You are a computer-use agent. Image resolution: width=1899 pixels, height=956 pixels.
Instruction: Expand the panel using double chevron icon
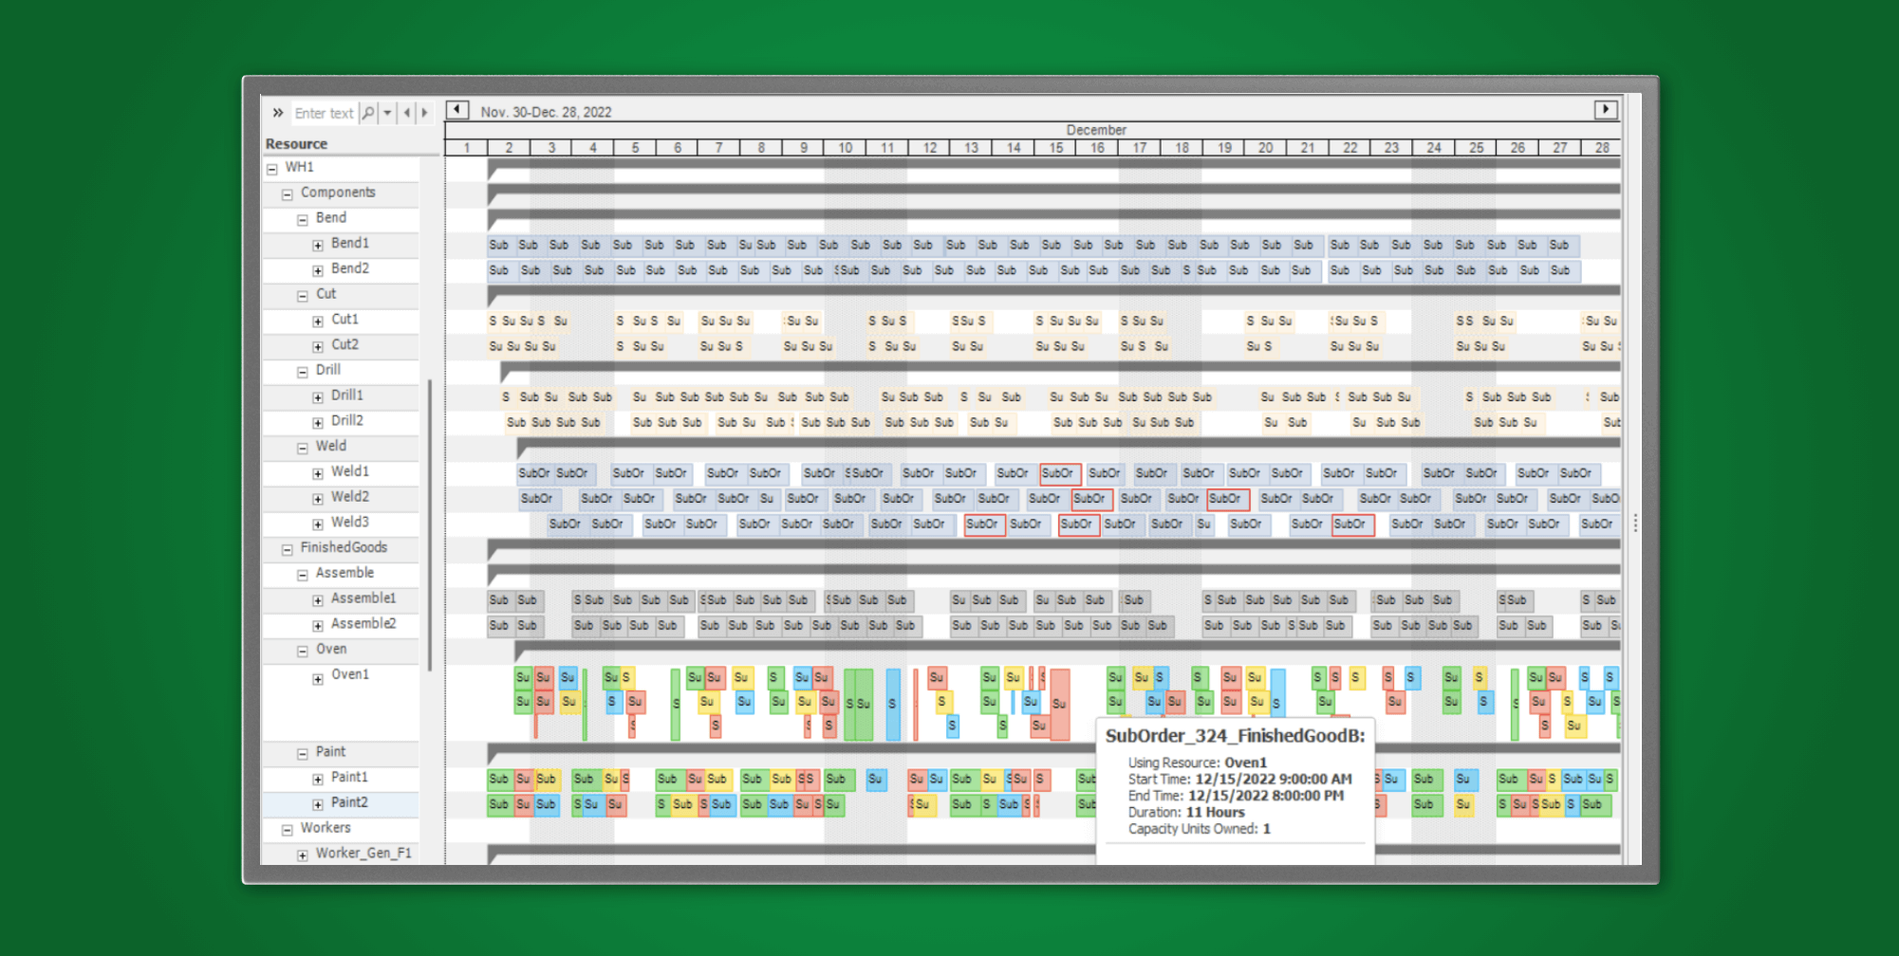point(278,113)
